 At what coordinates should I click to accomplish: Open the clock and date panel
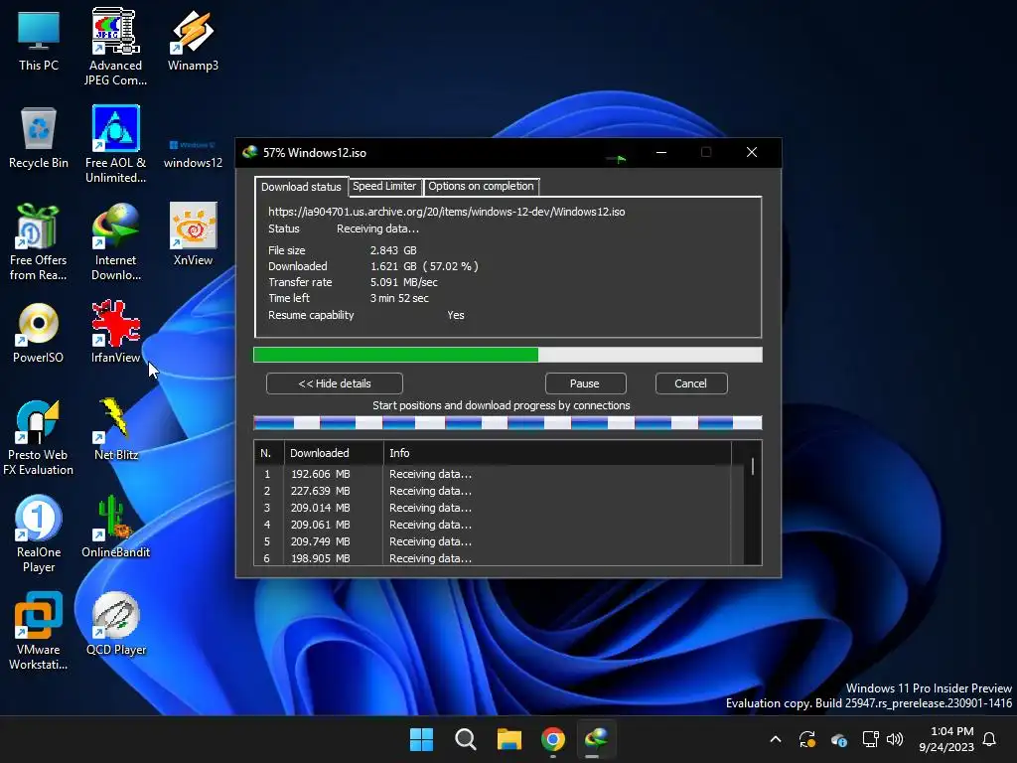(x=946, y=739)
